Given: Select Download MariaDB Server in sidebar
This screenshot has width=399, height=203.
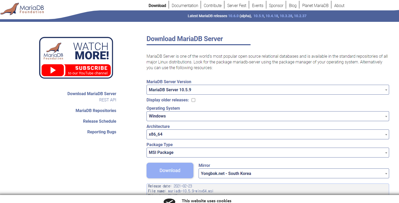Looking at the screenshot, I should pos(92,94).
